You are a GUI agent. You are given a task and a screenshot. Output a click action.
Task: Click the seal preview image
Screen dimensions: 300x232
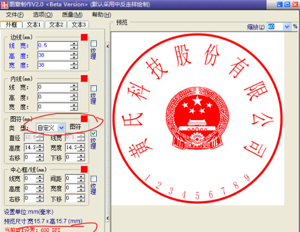198,118
